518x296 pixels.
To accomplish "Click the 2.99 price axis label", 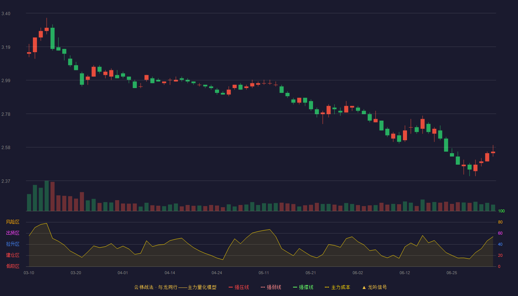I will 6,81.
